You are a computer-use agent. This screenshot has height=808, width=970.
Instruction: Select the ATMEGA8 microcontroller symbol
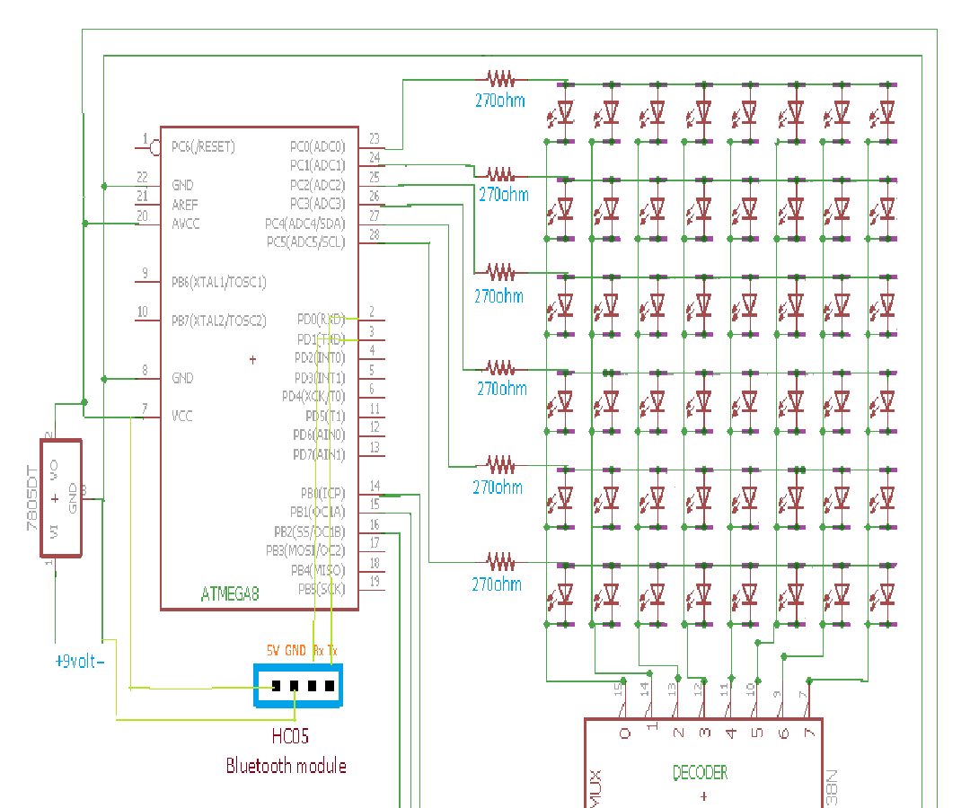[260, 359]
